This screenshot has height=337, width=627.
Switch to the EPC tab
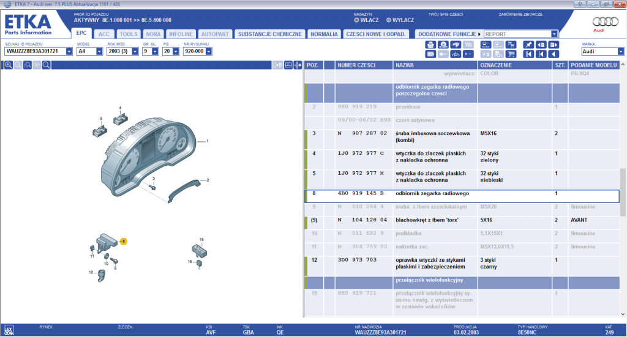point(81,34)
